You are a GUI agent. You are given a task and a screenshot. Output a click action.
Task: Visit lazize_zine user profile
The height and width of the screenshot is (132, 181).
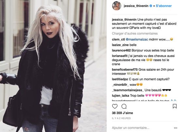click(120, 45)
